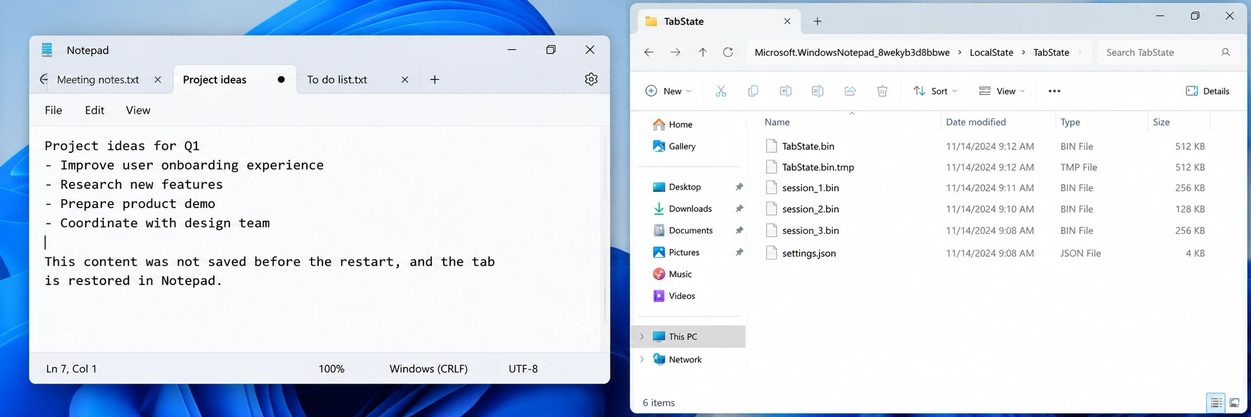Close the TabState Explorer tab

(787, 21)
